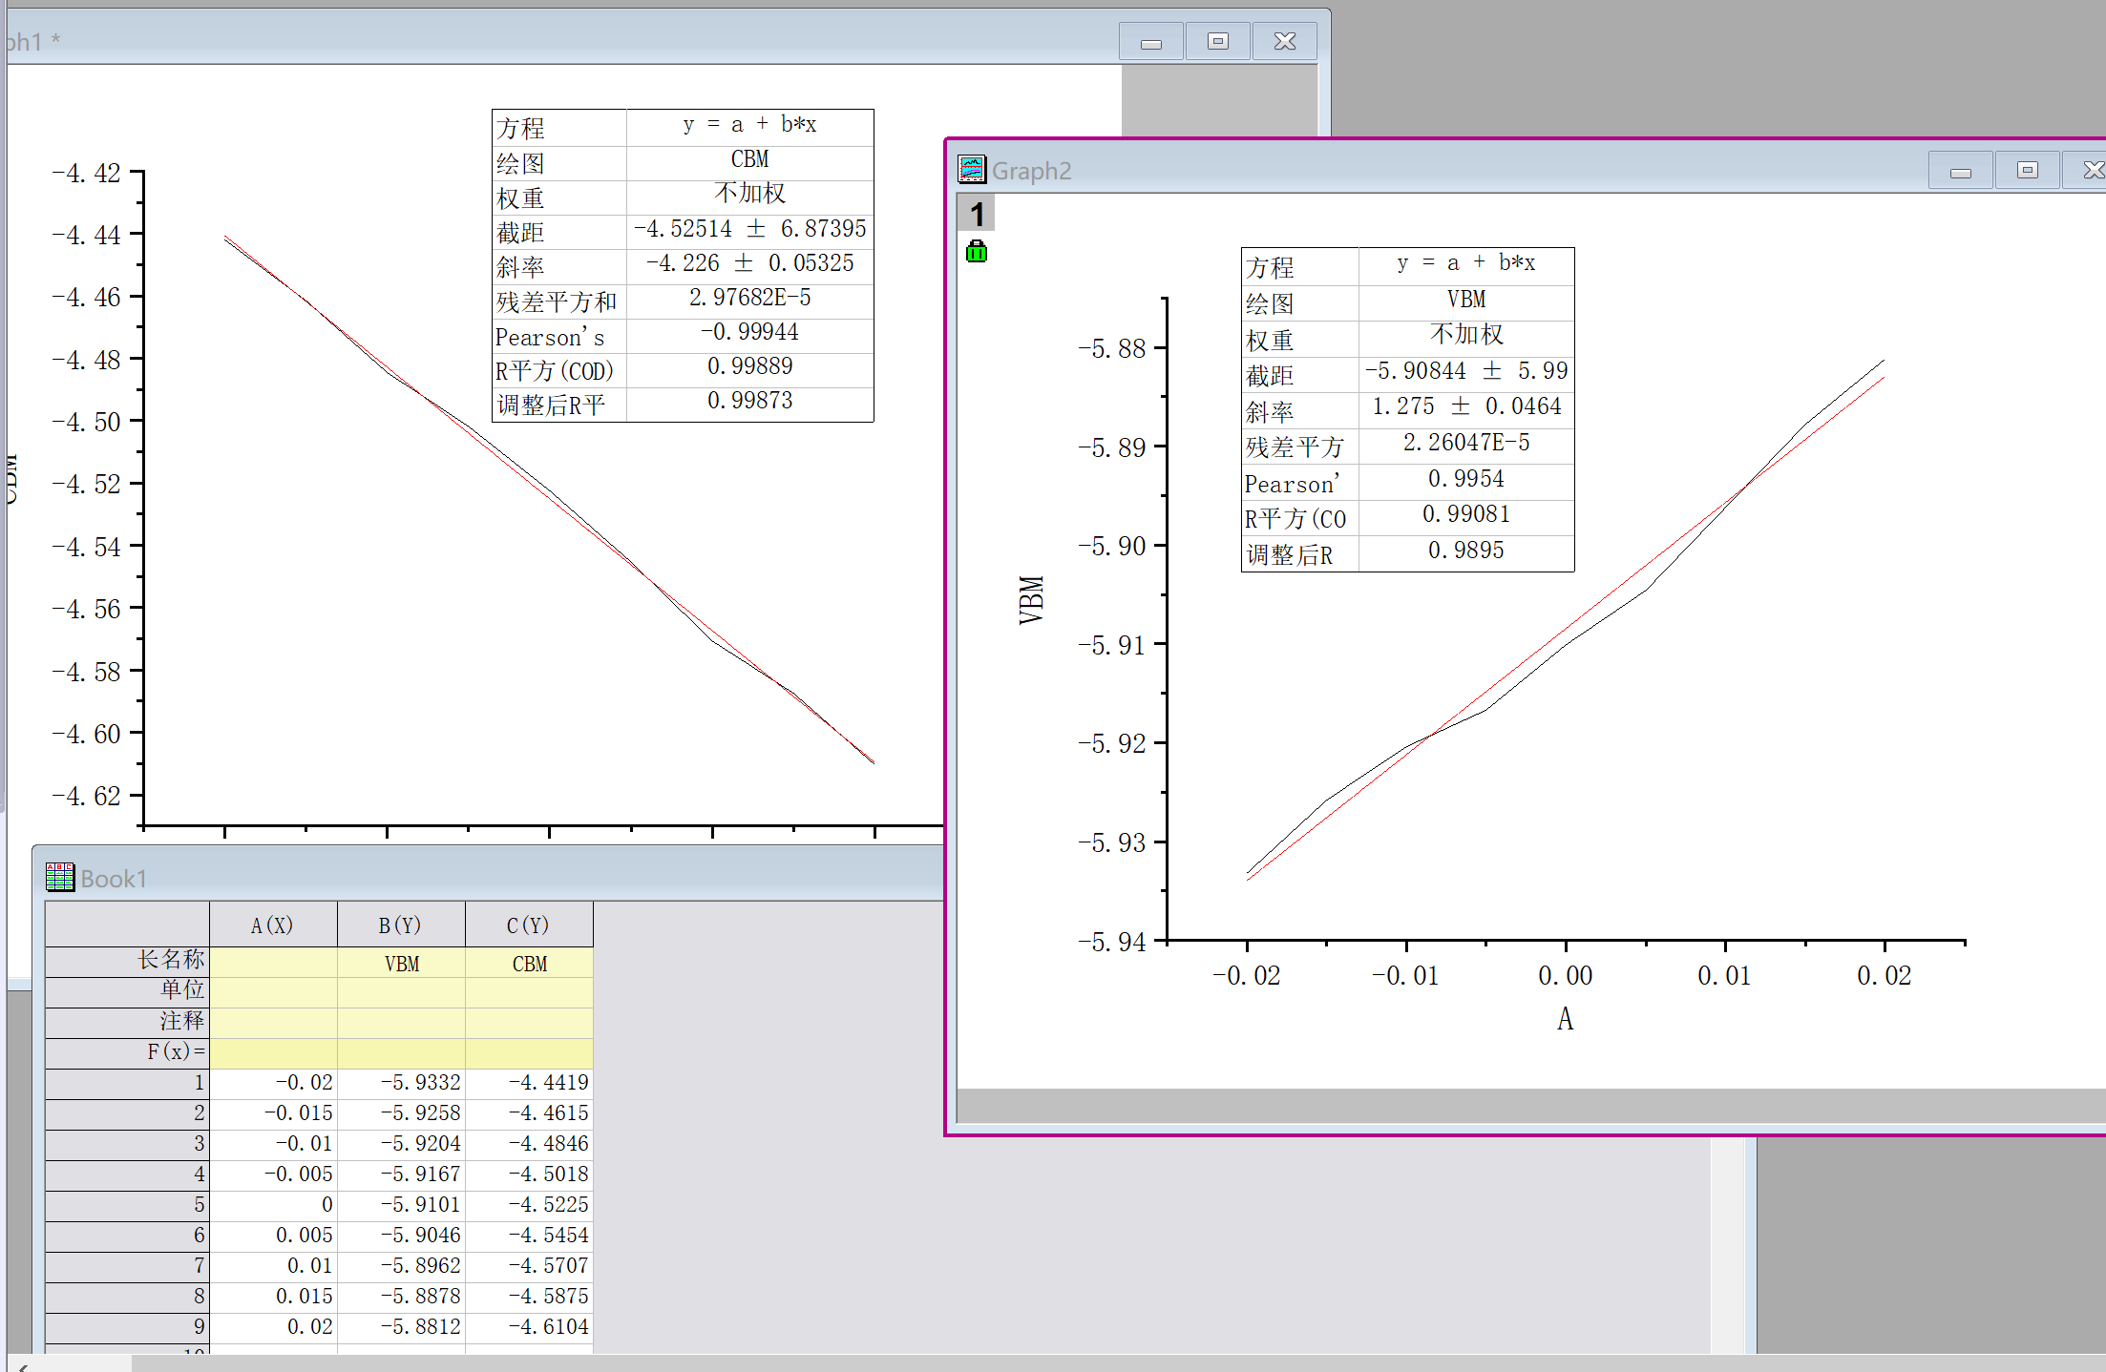The height and width of the screenshot is (1372, 2106).
Task: Minimize the Graph2 window
Action: coord(1960,171)
